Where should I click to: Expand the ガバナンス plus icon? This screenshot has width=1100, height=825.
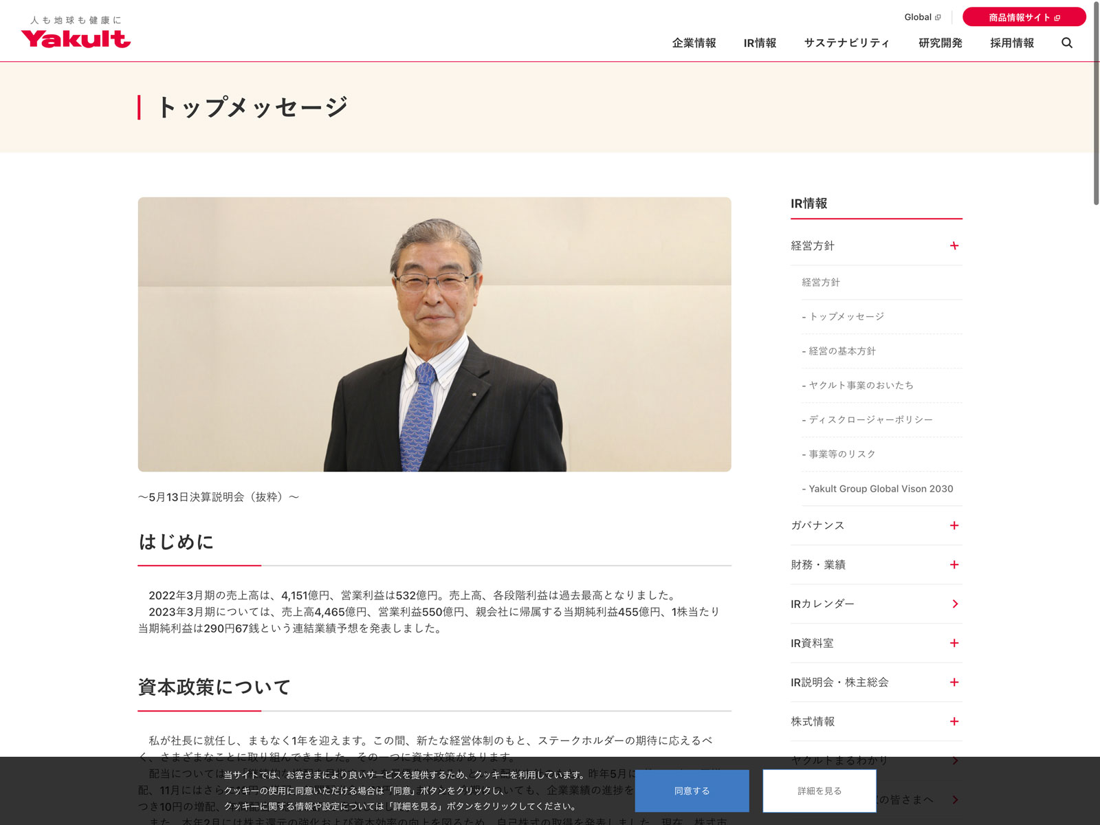pyautogui.click(x=954, y=525)
